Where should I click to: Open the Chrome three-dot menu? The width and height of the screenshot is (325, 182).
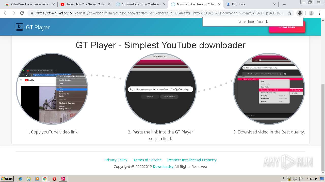click(319, 13)
